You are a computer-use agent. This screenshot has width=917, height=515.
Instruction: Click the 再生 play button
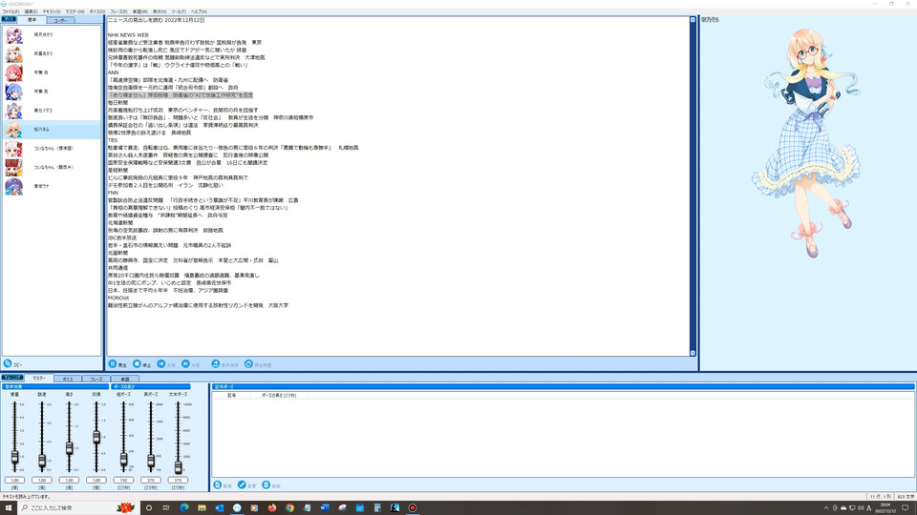point(117,363)
